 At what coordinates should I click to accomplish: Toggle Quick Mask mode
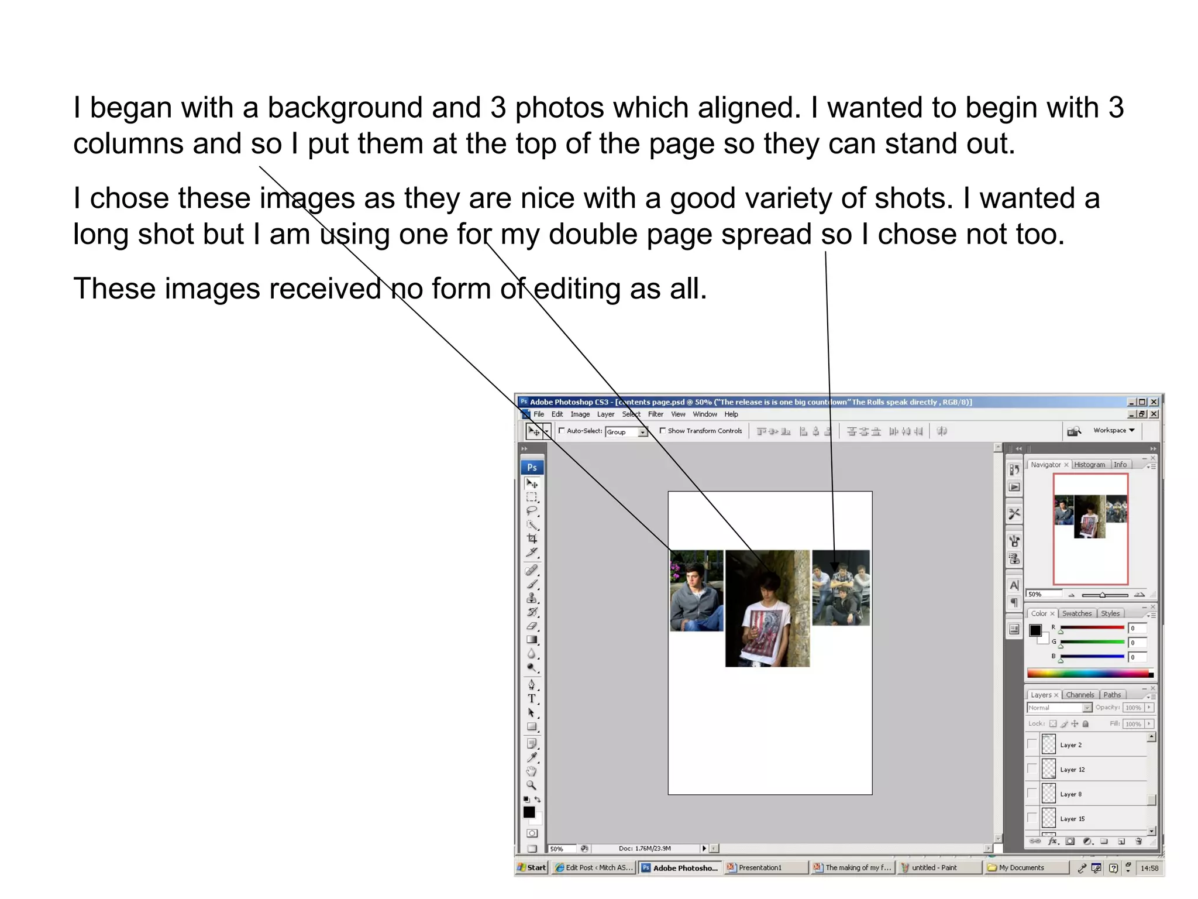click(x=532, y=833)
